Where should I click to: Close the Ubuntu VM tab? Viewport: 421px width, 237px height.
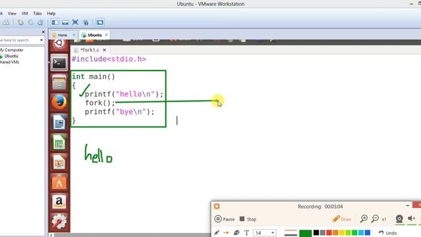pyautogui.click(x=107, y=35)
